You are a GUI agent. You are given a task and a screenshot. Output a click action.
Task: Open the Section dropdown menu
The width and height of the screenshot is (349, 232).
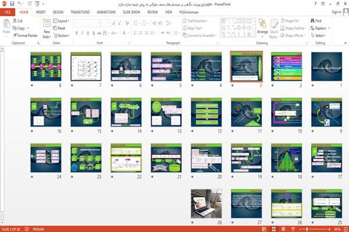tap(62, 35)
